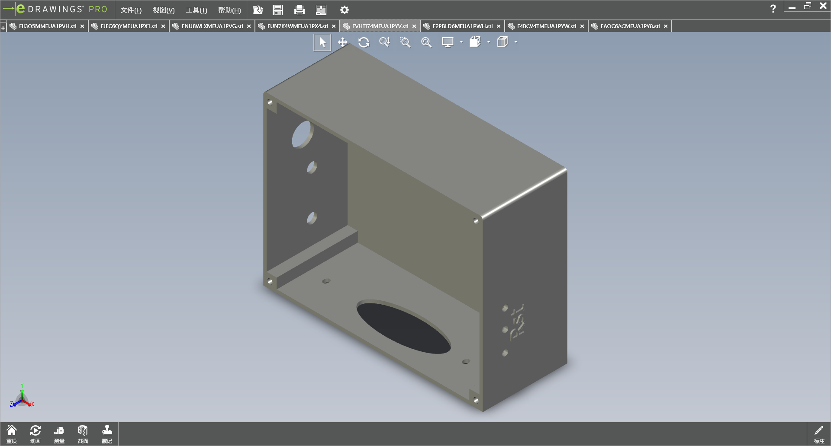Open the settings gear options
831x446 pixels.
344,10
